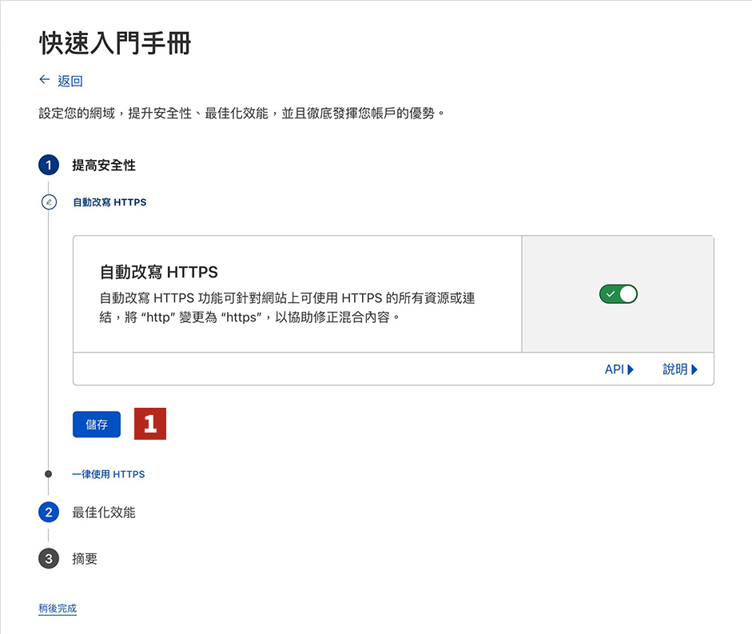Expand the API section arrow
The image size is (752, 634).
(x=631, y=369)
